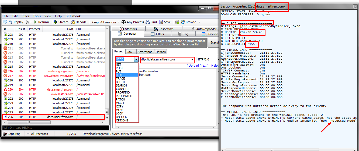Click the request URL input field
The image size is (359, 151).
click(x=165, y=59)
